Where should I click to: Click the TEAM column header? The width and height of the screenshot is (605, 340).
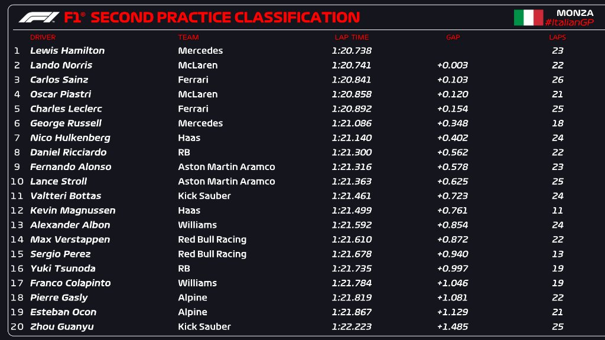point(188,37)
